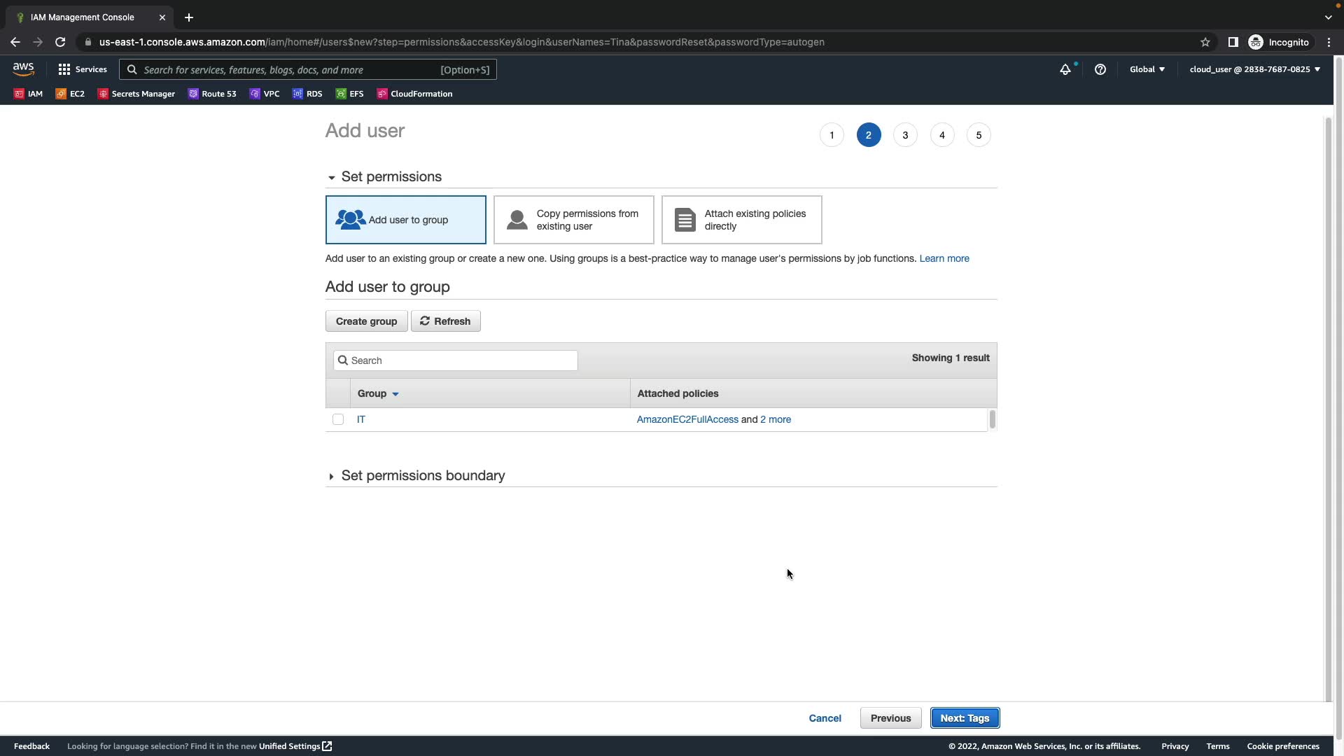The width and height of the screenshot is (1344, 756).
Task: Click the Next: Tags button
Action: tap(964, 718)
